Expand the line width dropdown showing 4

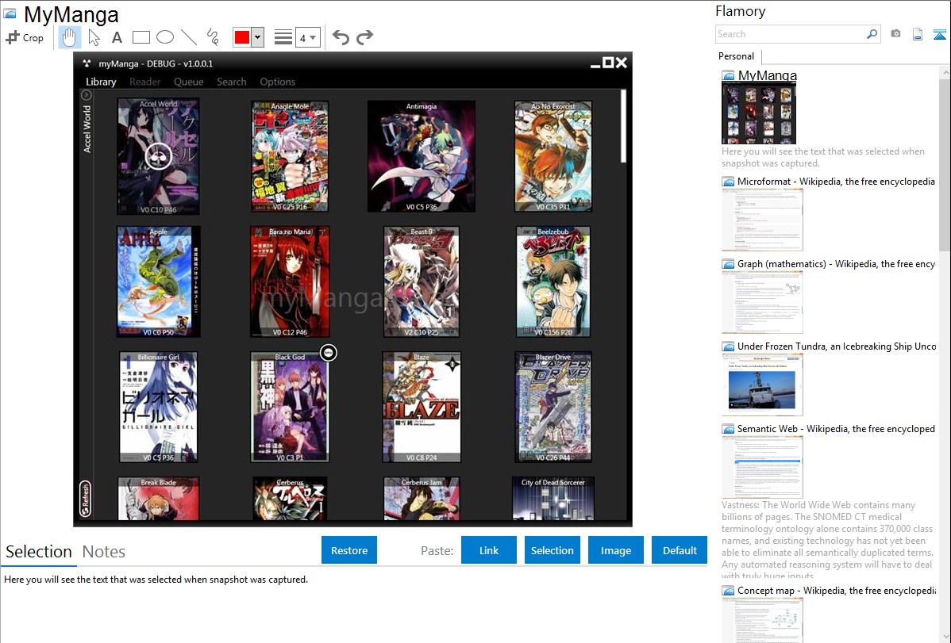(308, 37)
